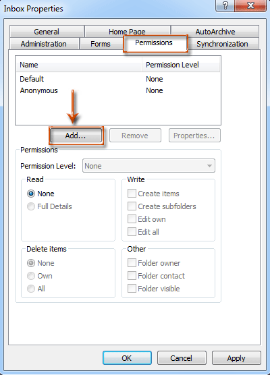270x375 pixels.
Task: Click the OK button
Action: click(127, 357)
